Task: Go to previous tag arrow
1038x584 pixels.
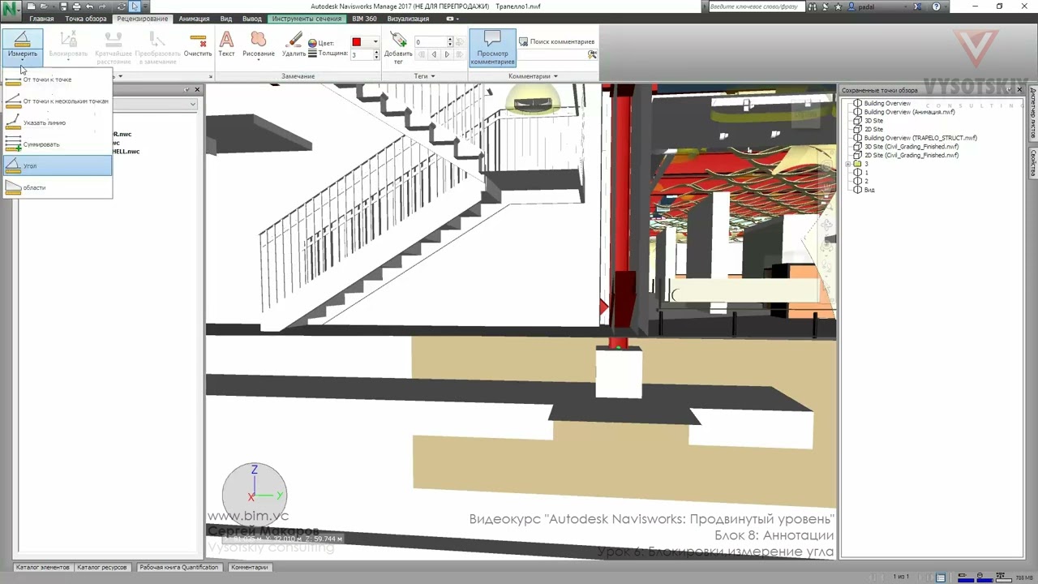Action: [x=434, y=54]
